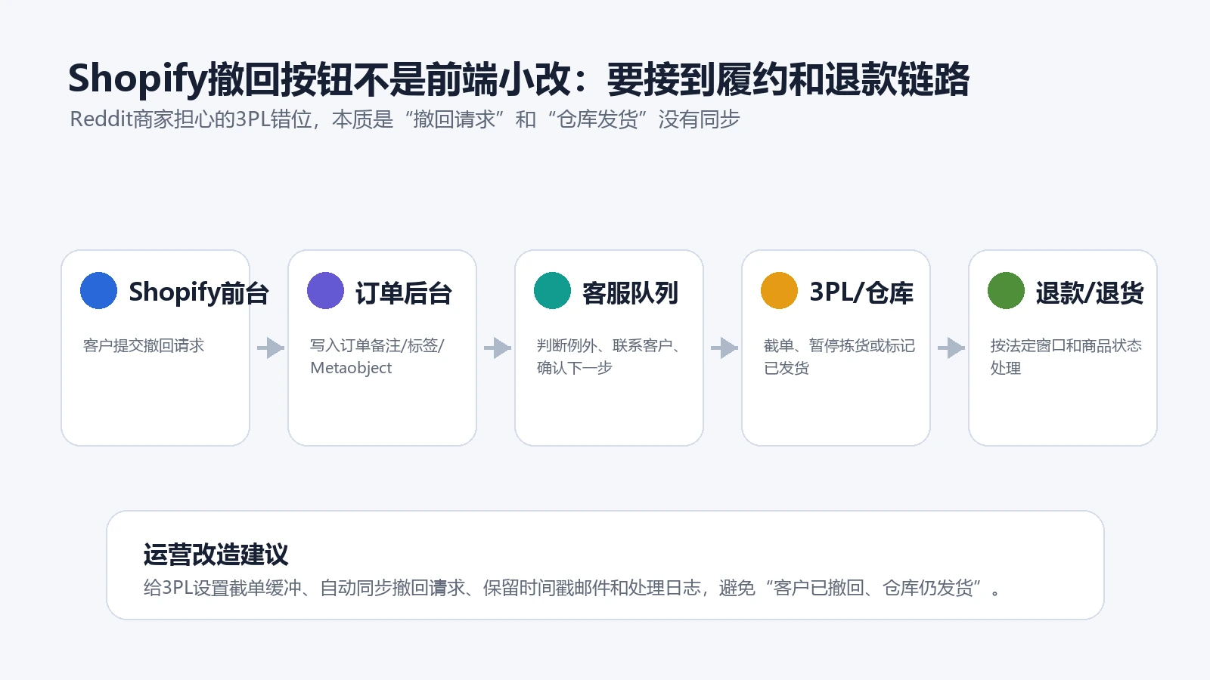Click the text 按法定窗口和商品状态处理

coord(1066,357)
